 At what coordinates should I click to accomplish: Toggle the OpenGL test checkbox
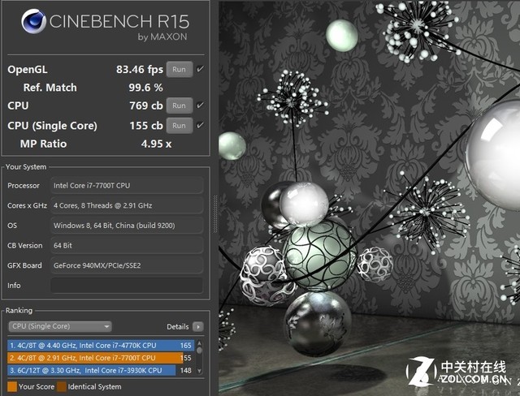(x=200, y=70)
